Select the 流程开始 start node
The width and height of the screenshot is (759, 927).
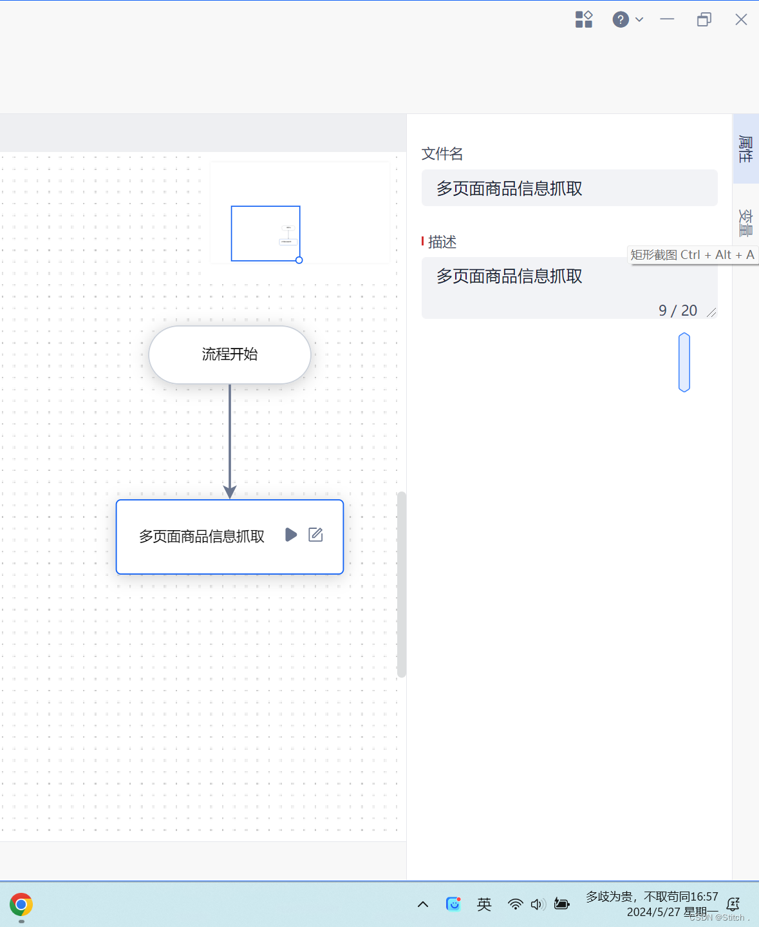[229, 354]
